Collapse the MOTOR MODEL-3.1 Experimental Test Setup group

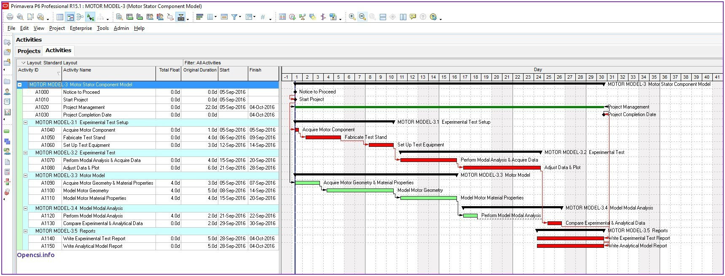(25, 122)
